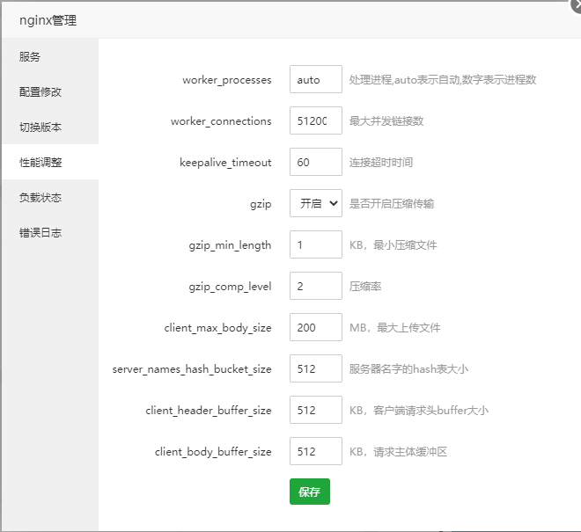Click the 最大并发链接数 description text
The image size is (581, 532).
pos(386,120)
